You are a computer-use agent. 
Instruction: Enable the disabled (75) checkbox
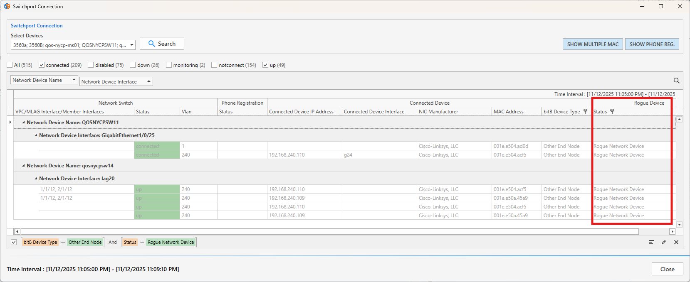(x=91, y=65)
